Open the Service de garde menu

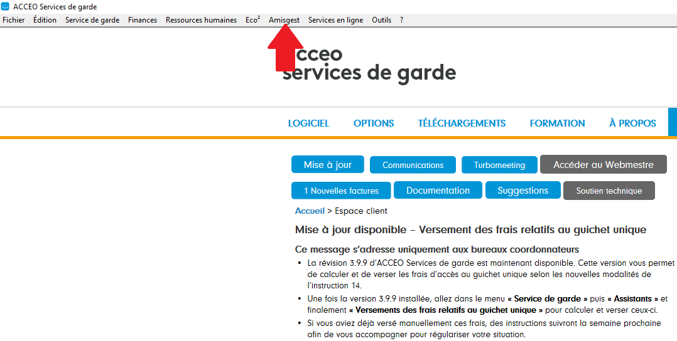click(x=92, y=20)
